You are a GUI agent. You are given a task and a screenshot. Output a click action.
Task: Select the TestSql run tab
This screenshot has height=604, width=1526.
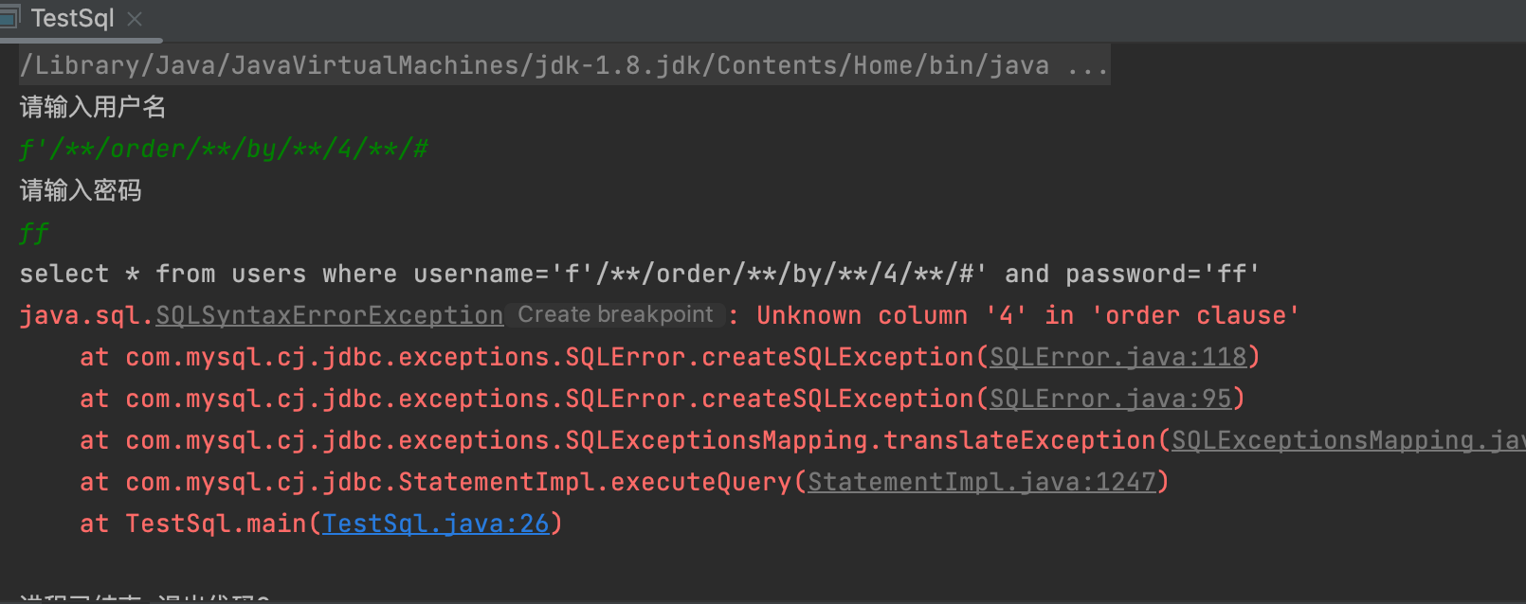click(72, 18)
